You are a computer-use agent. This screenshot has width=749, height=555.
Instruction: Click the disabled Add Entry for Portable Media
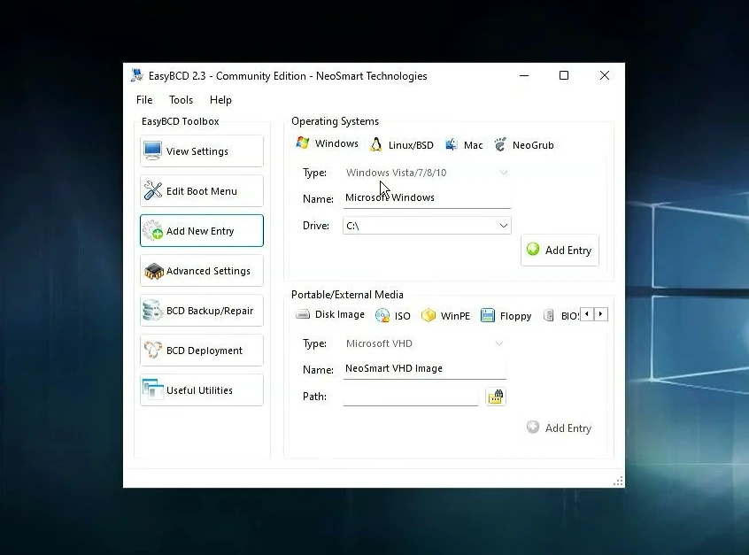560,428
